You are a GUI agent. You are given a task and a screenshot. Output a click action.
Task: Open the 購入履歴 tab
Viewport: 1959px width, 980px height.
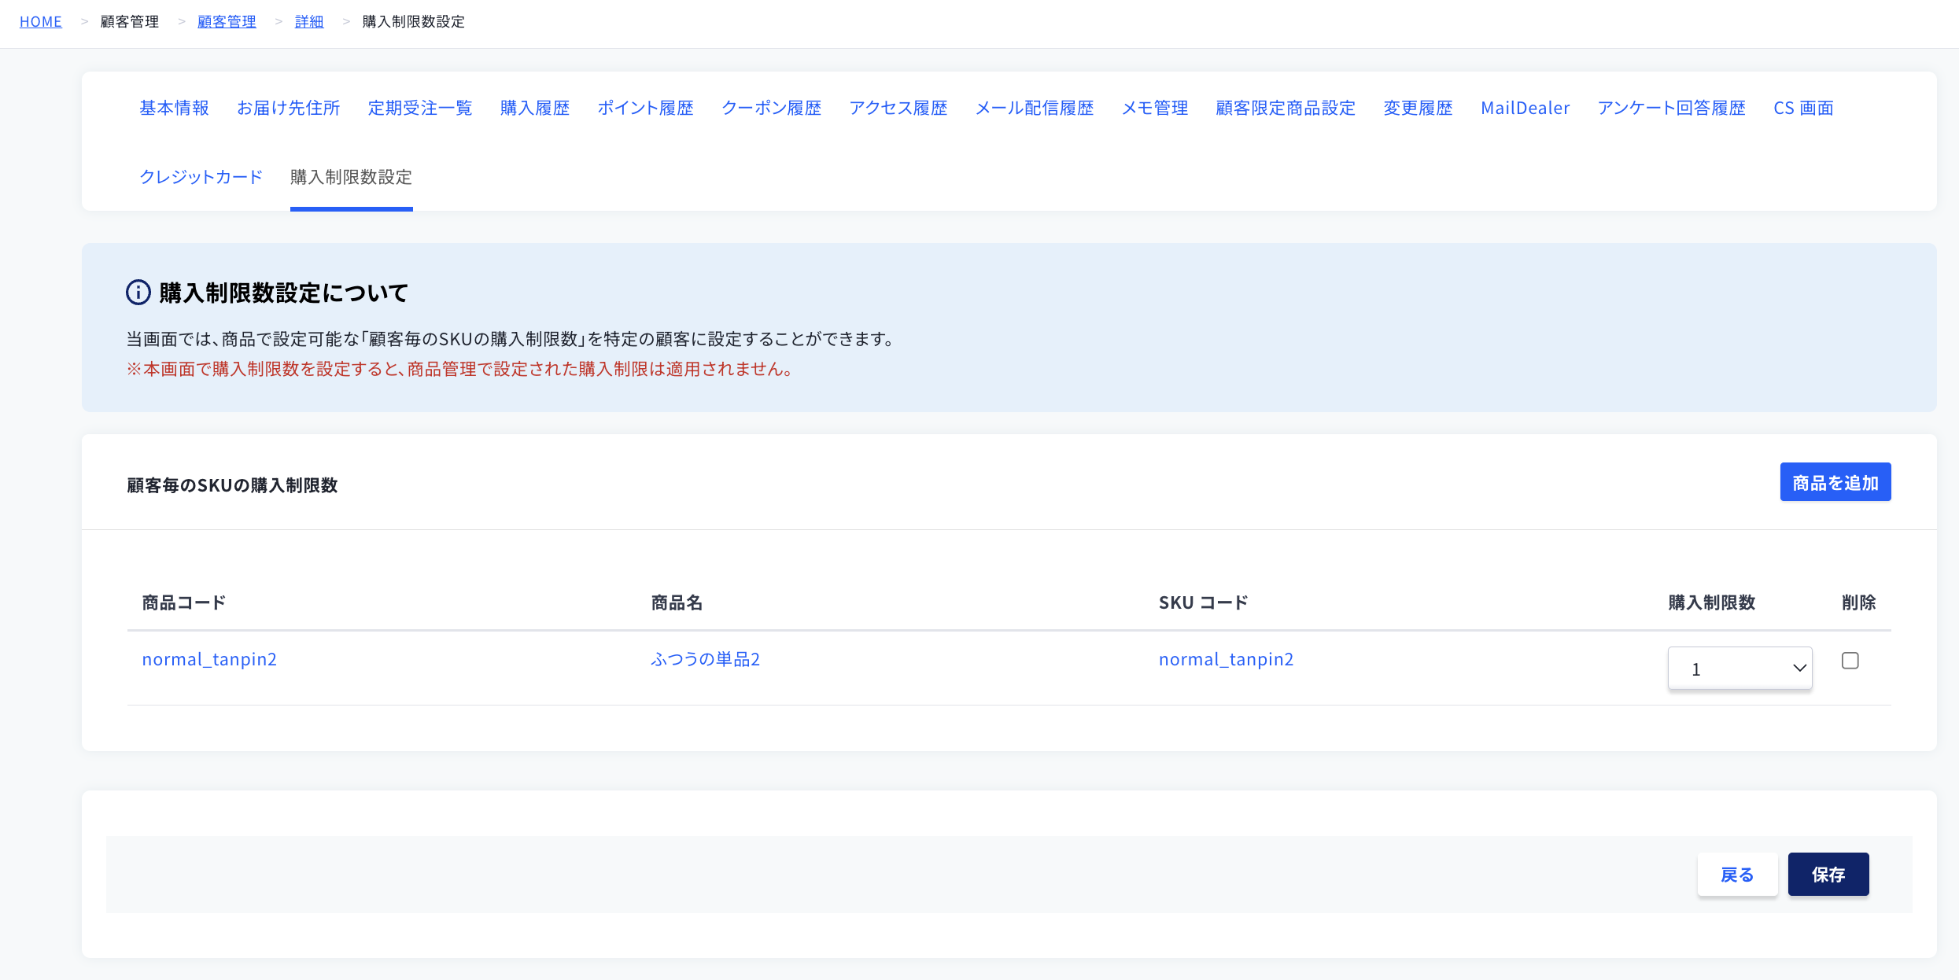pyautogui.click(x=535, y=108)
